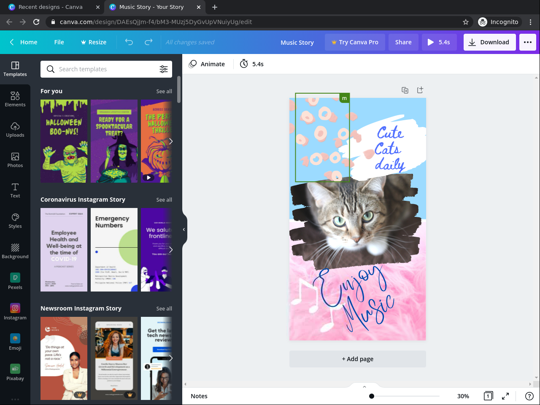Image resolution: width=540 pixels, height=405 pixels.
Task: Open the Resize menu
Action: pos(94,42)
